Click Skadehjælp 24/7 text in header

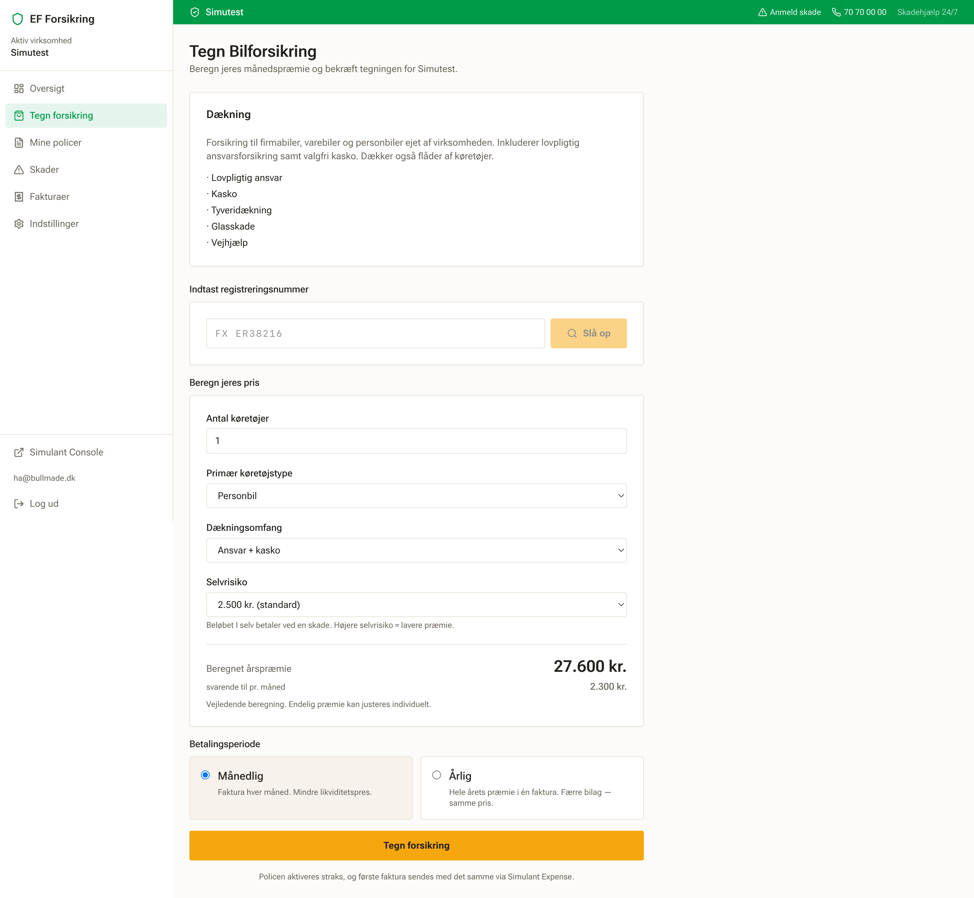(x=927, y=12)
